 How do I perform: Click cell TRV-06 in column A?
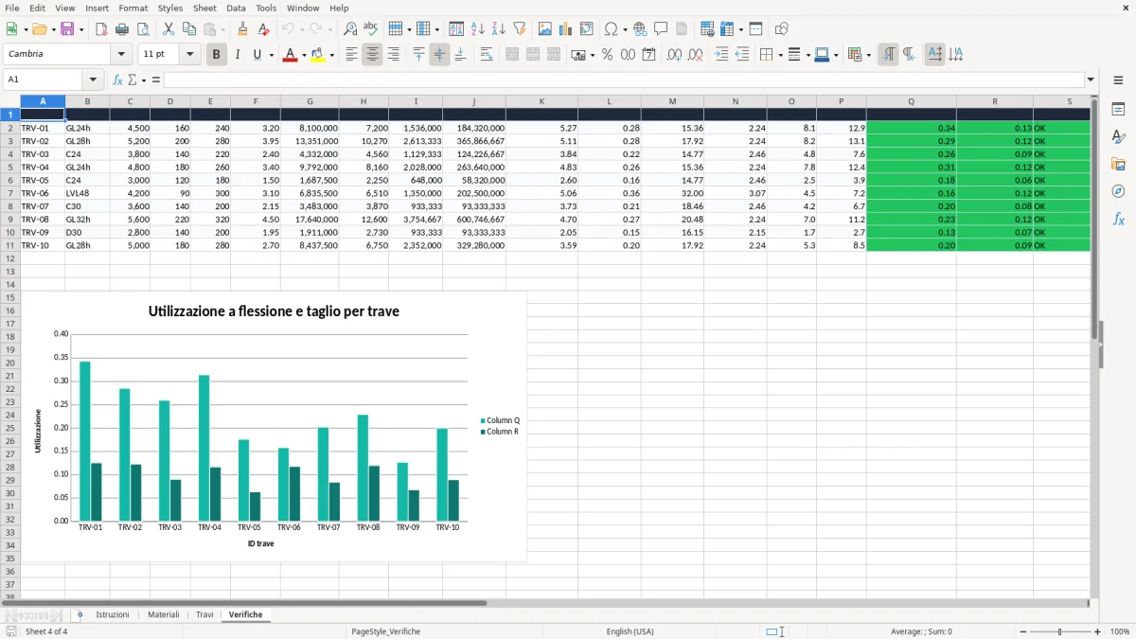coord(43,193)
